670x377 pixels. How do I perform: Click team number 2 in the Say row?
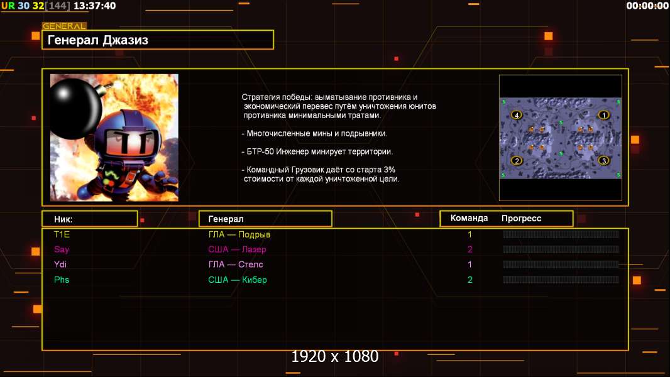point(470,249)
